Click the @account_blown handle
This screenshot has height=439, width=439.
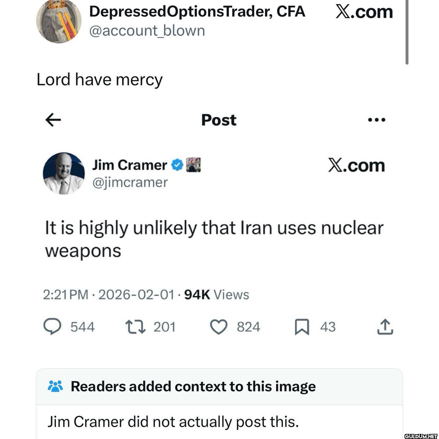pos(147,31)
